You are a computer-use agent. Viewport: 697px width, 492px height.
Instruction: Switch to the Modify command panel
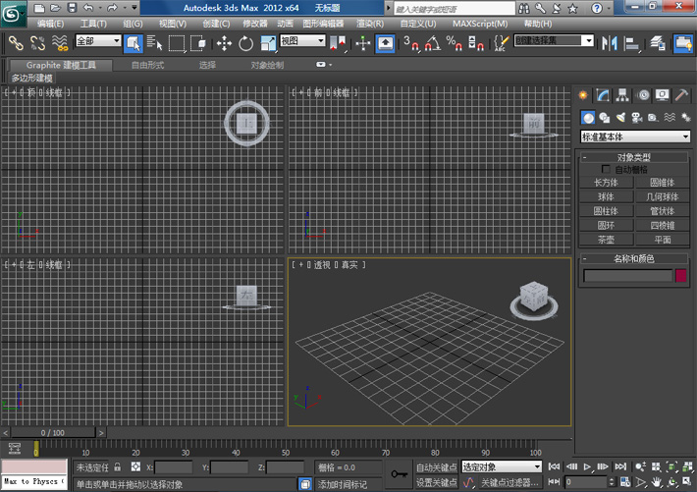pos(603,94)
